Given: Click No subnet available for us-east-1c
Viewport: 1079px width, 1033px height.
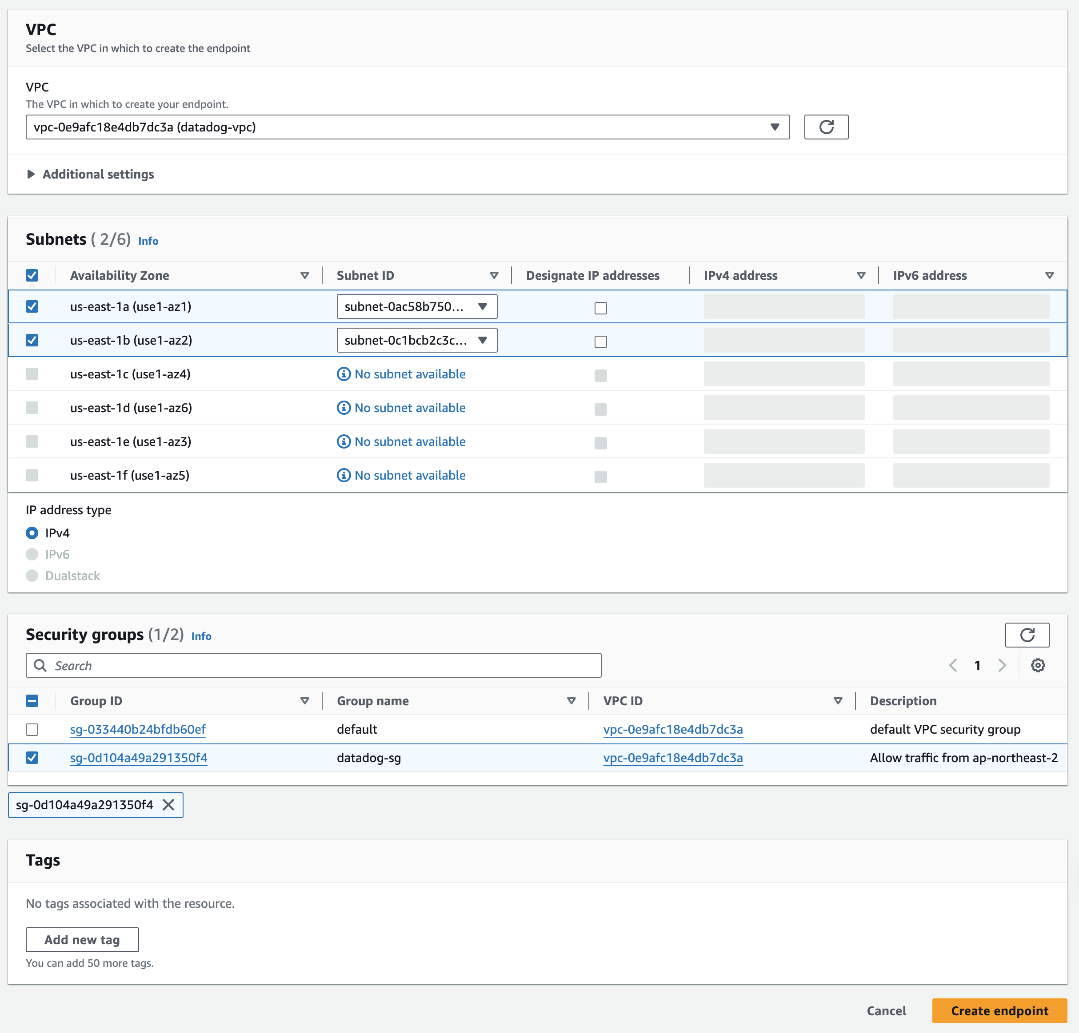Looking at the screenshot, I should (410, 374).
